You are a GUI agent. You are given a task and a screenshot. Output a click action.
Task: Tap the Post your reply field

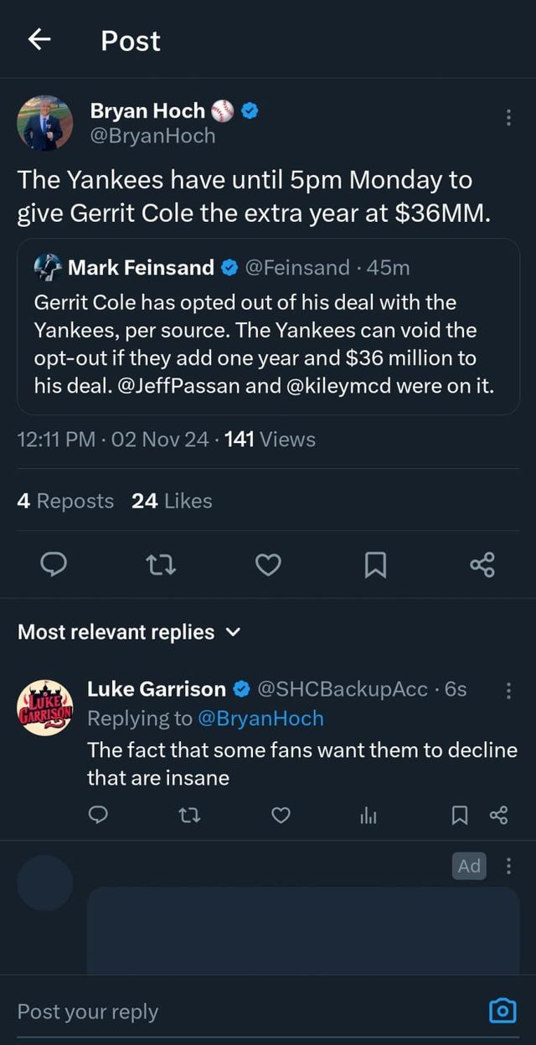click(x=234, y=1012)
